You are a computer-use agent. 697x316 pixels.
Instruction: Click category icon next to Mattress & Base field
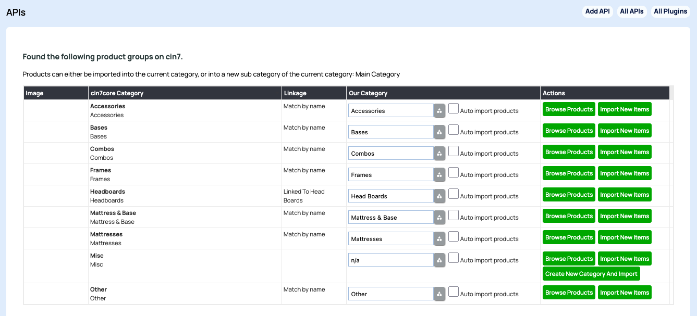[439, 218]
